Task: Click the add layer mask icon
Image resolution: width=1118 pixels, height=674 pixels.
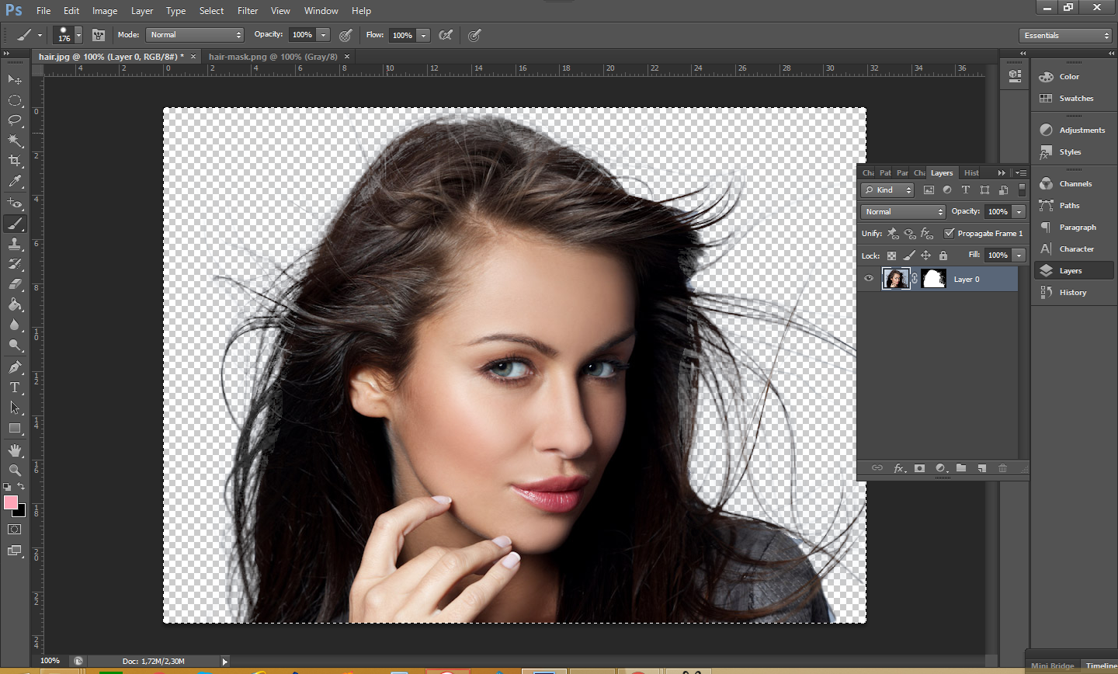Action: click(x=920, y=468)
